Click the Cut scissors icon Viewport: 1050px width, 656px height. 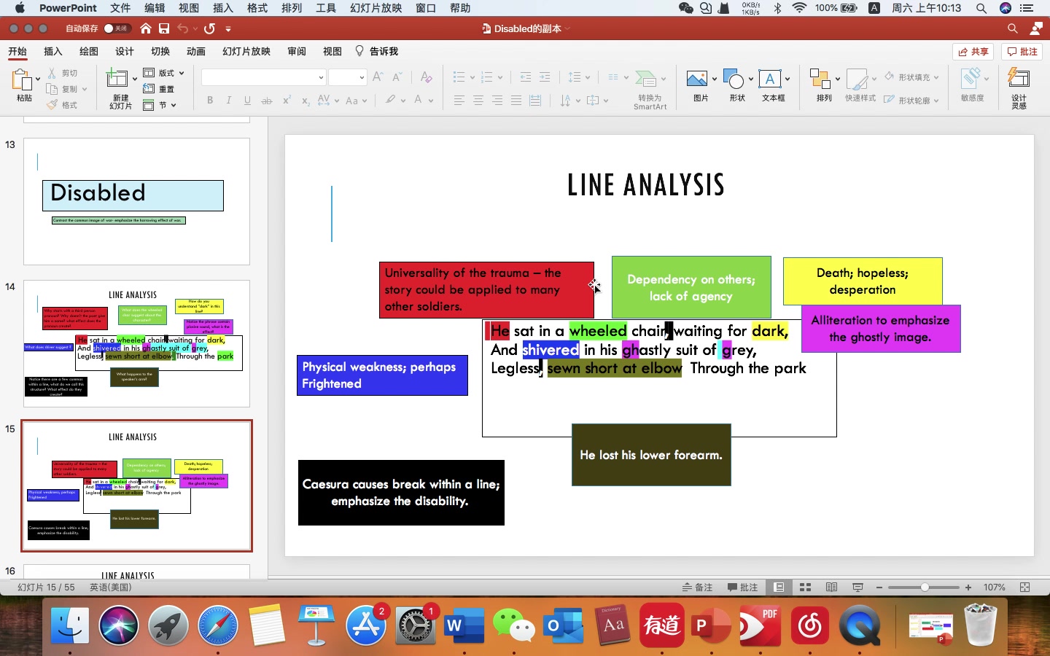pyautogui.click(x=52, y=73)
